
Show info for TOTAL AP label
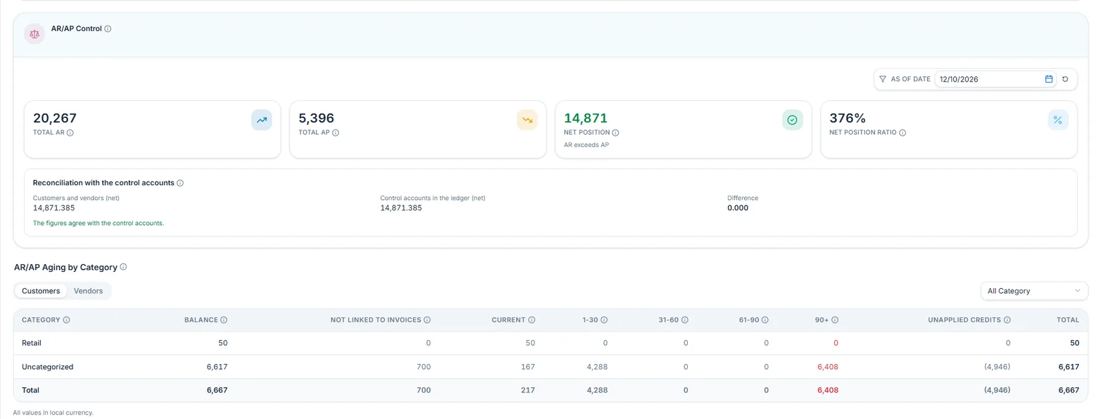point(336,133)
